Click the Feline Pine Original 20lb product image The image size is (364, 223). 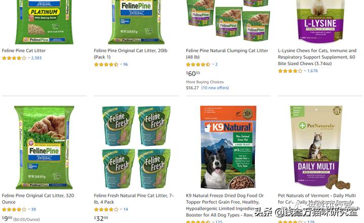(136, 22)
